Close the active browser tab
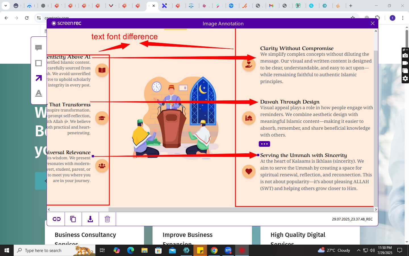Image resolution: width=409 pixels, height=256 pixels. click(x=154, y=6)
